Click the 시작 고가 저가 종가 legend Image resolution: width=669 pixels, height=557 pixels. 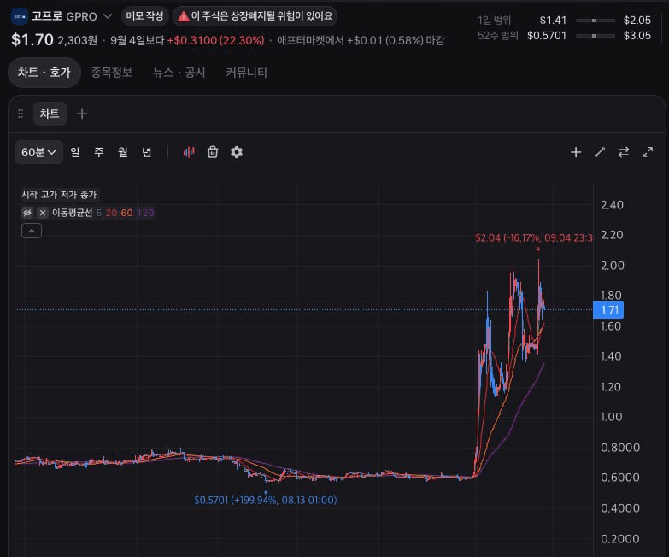[x=59, y=195]
